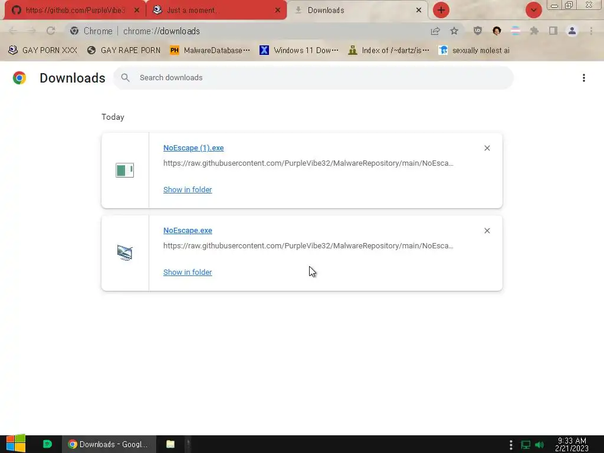Click the striped flag extension icon

click(516, 31)
